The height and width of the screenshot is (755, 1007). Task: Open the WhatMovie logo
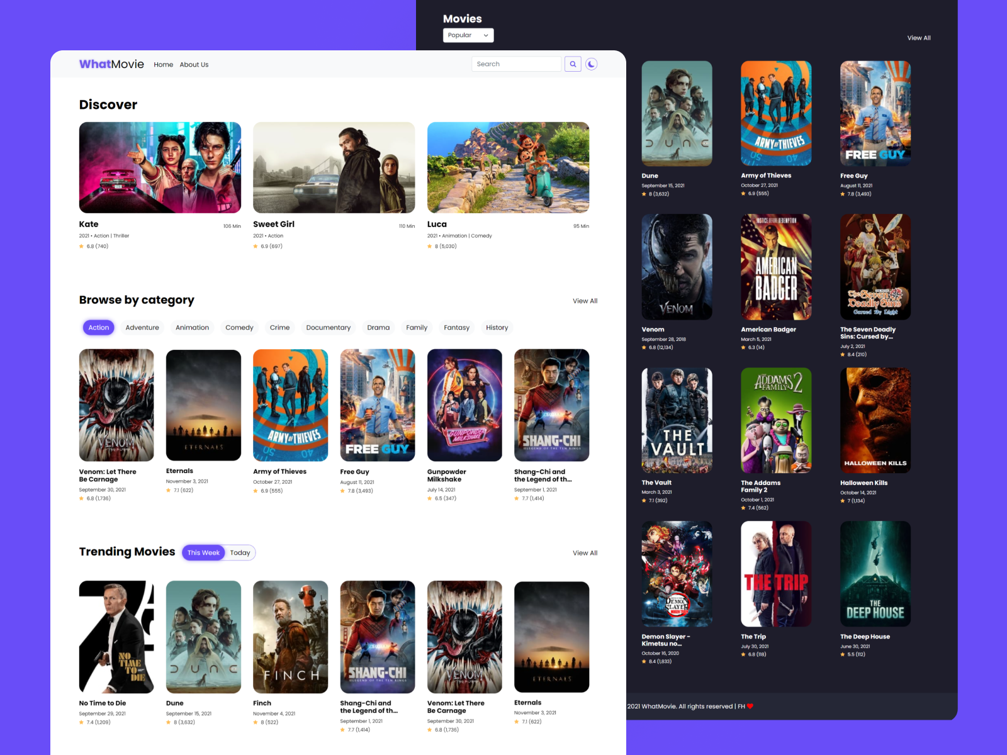point(111,64)
